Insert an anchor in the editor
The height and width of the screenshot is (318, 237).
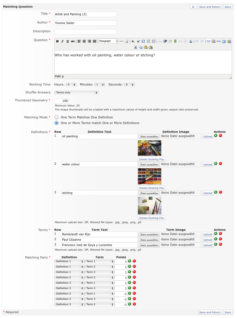tap(190, 41)
